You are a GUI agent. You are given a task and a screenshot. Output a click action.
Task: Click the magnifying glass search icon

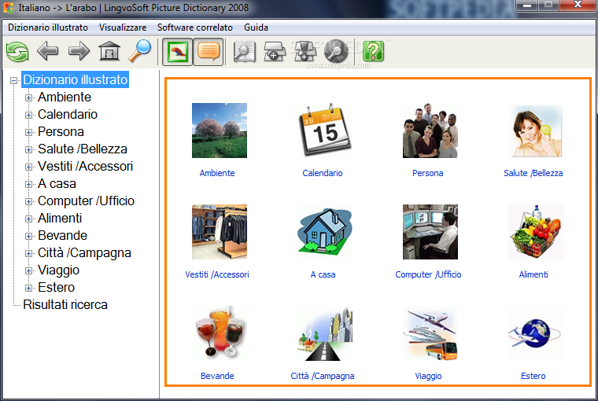pyautogui.click(x=139, y=51)
